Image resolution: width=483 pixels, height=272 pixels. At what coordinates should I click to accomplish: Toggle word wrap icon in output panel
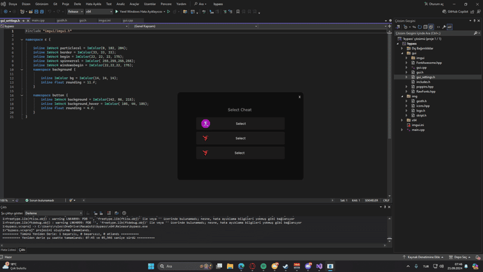117,213
